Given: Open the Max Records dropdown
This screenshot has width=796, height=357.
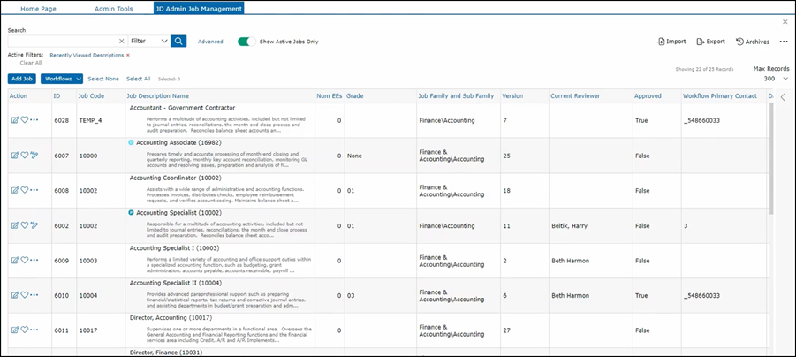Looking at the screenshot, I should [x=775, y=79].
